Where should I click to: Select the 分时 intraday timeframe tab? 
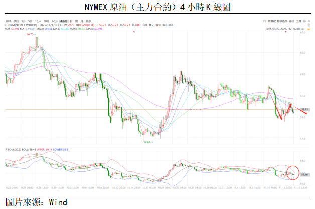7,21
